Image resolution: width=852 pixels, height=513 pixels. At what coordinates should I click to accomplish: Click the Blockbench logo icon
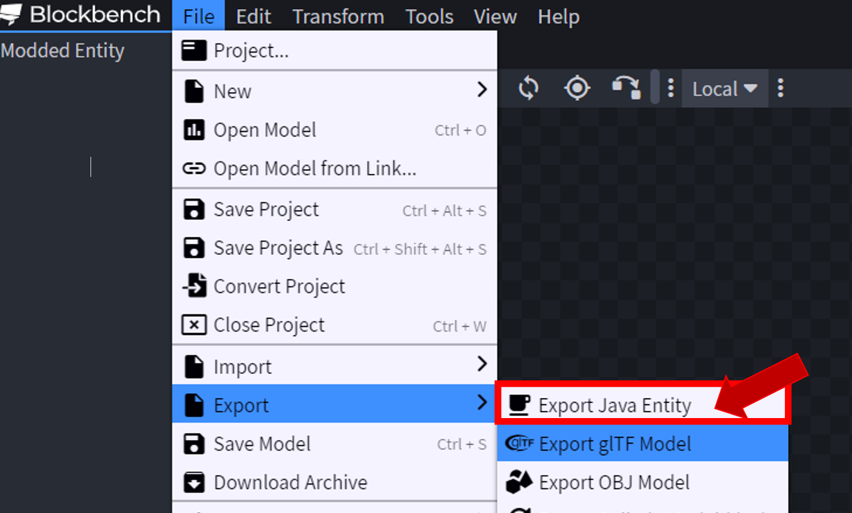click(11, 15)
